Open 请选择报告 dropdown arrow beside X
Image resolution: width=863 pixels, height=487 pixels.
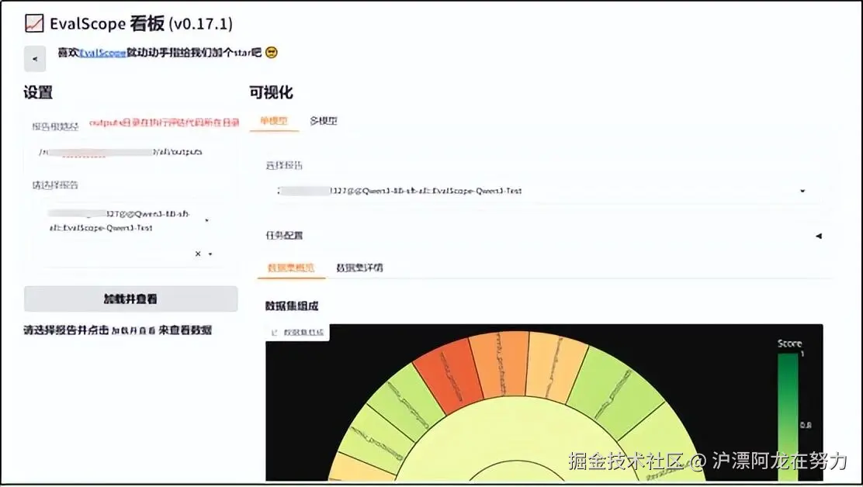[210, 254]
